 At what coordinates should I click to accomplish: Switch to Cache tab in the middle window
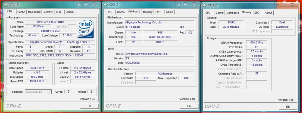(121, 12)
